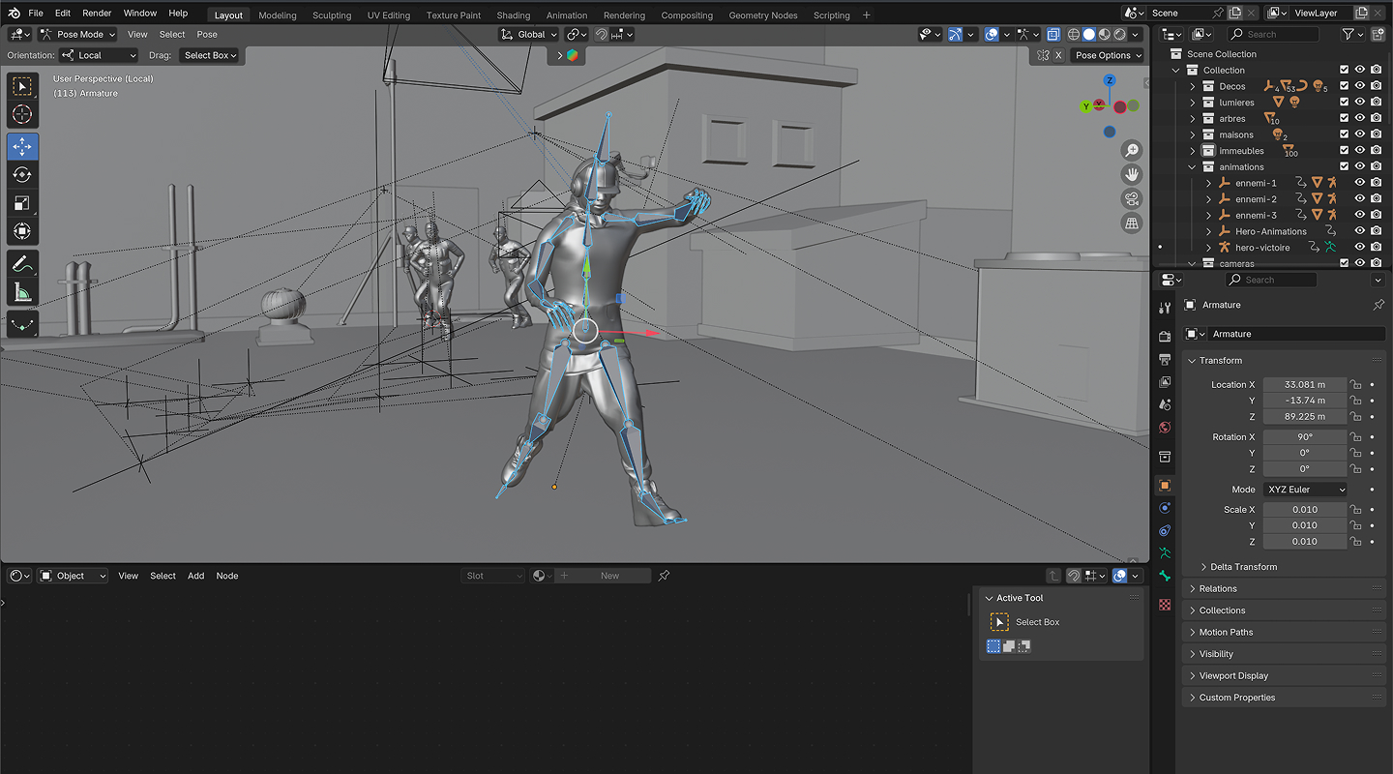The height and width of the screenshot is (774, 1393).
Task: Open the Bone properties tab
Action: (1165, 576)
